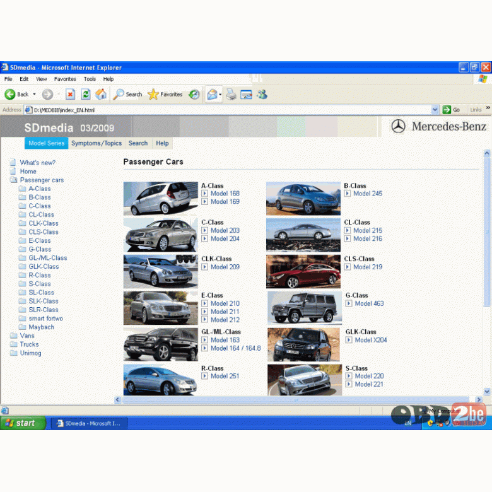The height and width of the screenshot is (492, 492).
Task: Select Maybach in the tree
Action: tap(42, 327)
